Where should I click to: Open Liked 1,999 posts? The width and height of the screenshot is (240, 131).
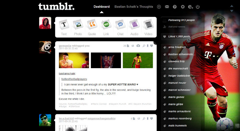pos(179,36)
